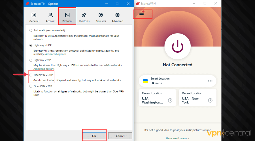Open the Browsers tab

click(101, 17)
